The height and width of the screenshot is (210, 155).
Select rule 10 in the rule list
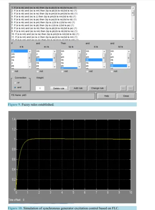(x=71, y=34)
